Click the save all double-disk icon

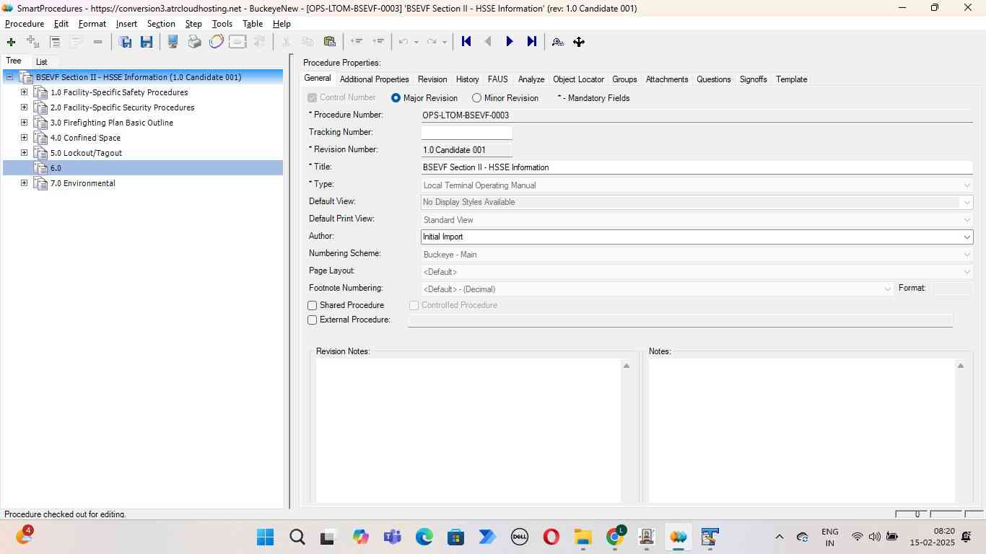[x=126, y=42]
